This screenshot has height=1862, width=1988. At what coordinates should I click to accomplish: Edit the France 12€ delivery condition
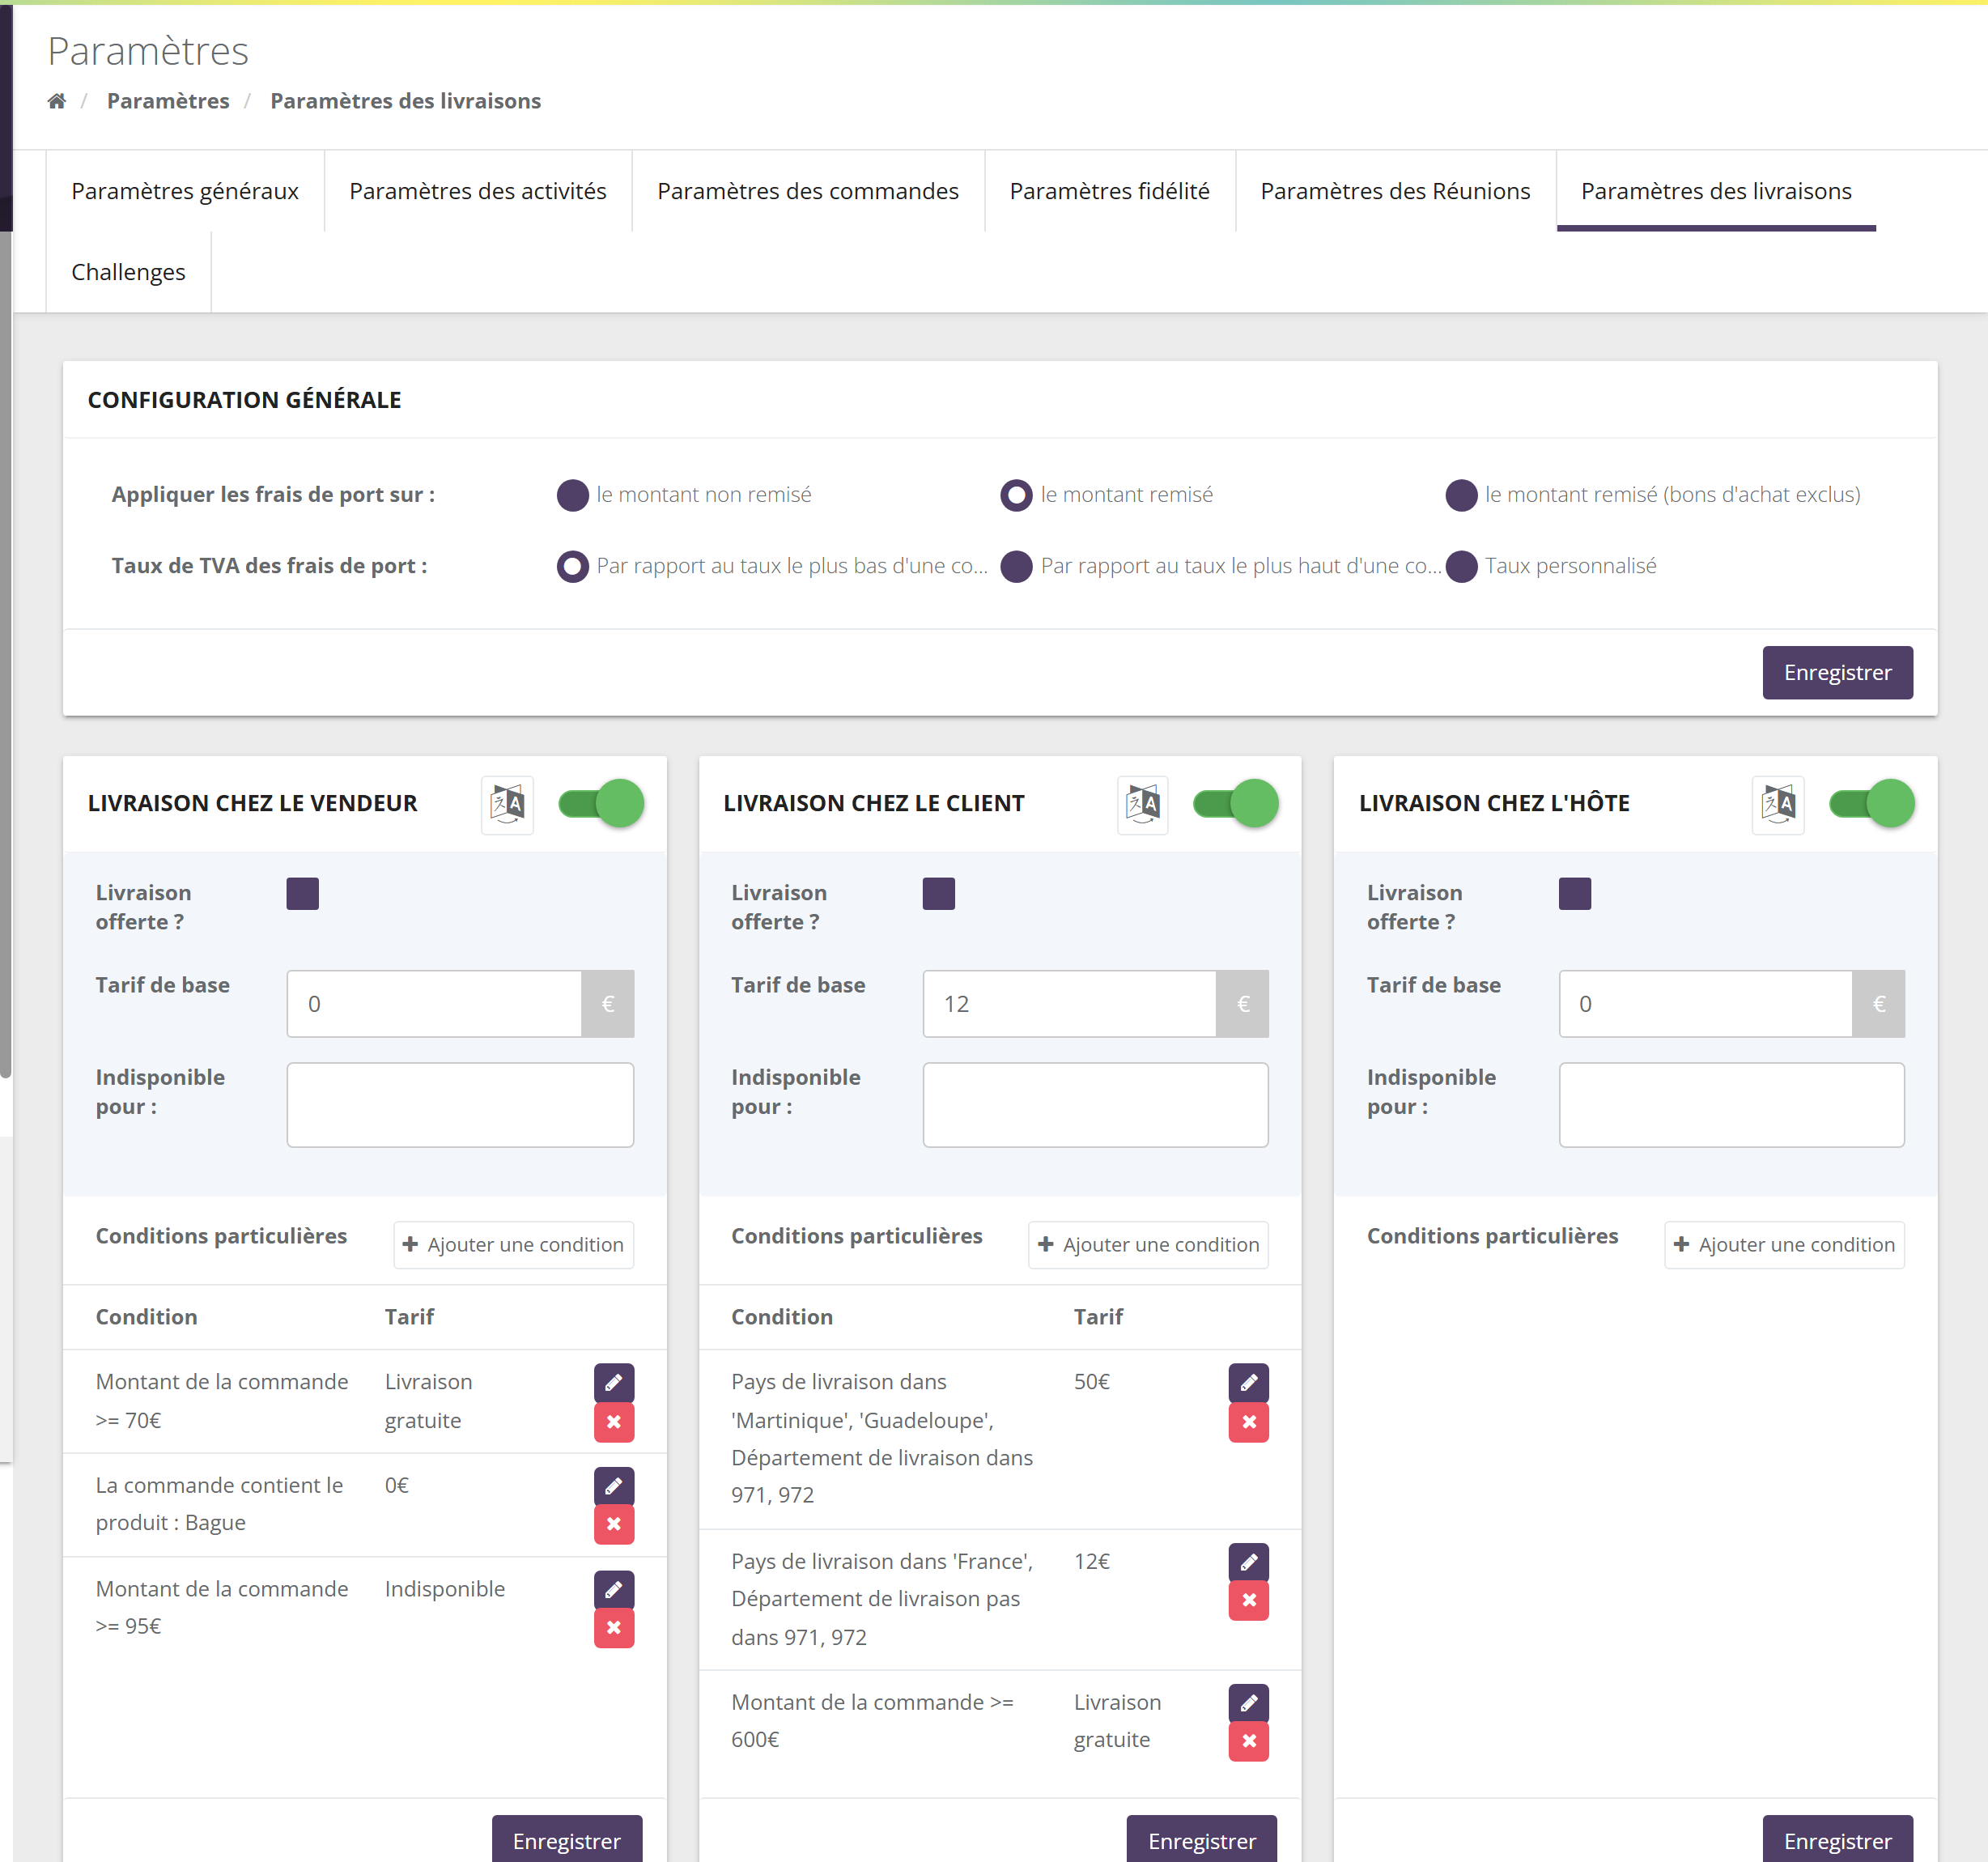1249,1562
